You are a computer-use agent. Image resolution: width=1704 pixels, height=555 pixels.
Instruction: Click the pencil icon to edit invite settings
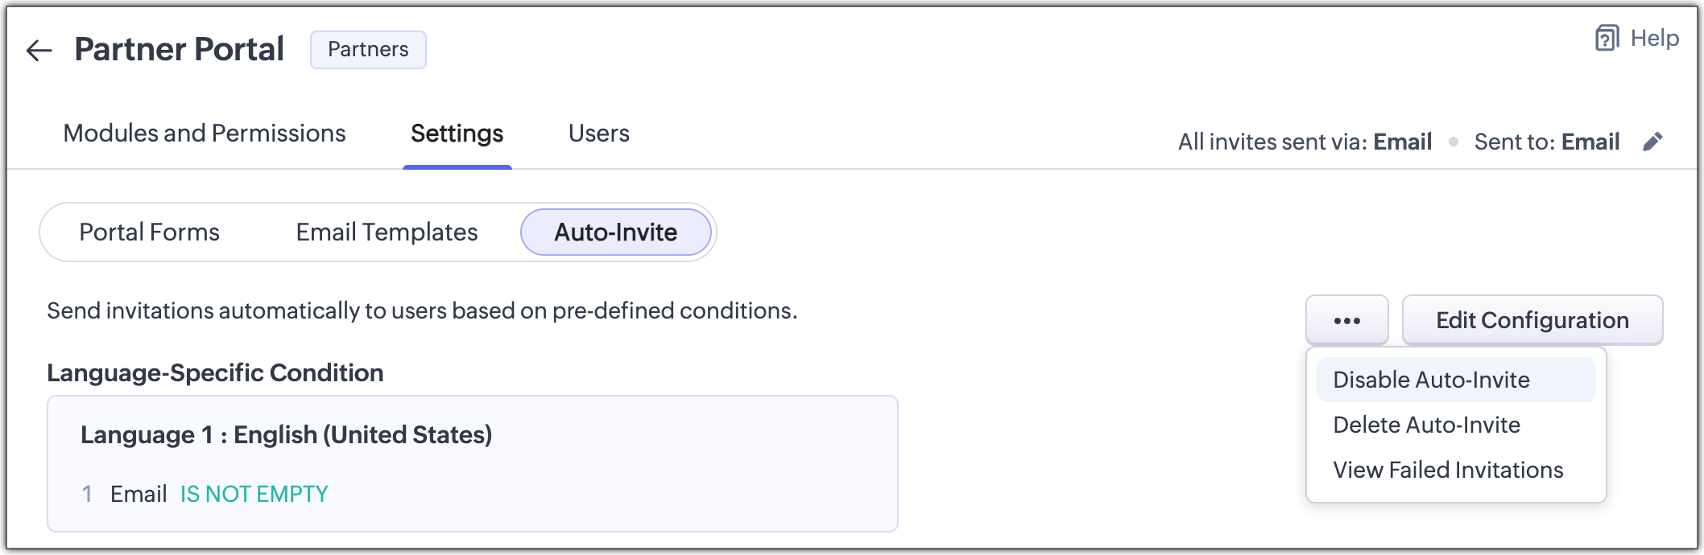[x=1652, y=142]
